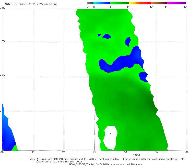Viewport: 189px width, 166px height.
Task: Click the white data gap inside the green swath
Action: click(x=111, y=137)
